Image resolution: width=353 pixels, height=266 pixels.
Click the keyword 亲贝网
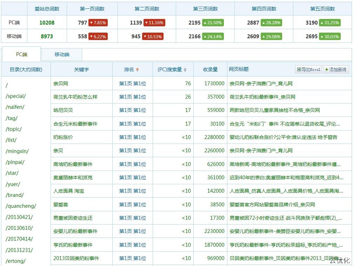(61, 84)
